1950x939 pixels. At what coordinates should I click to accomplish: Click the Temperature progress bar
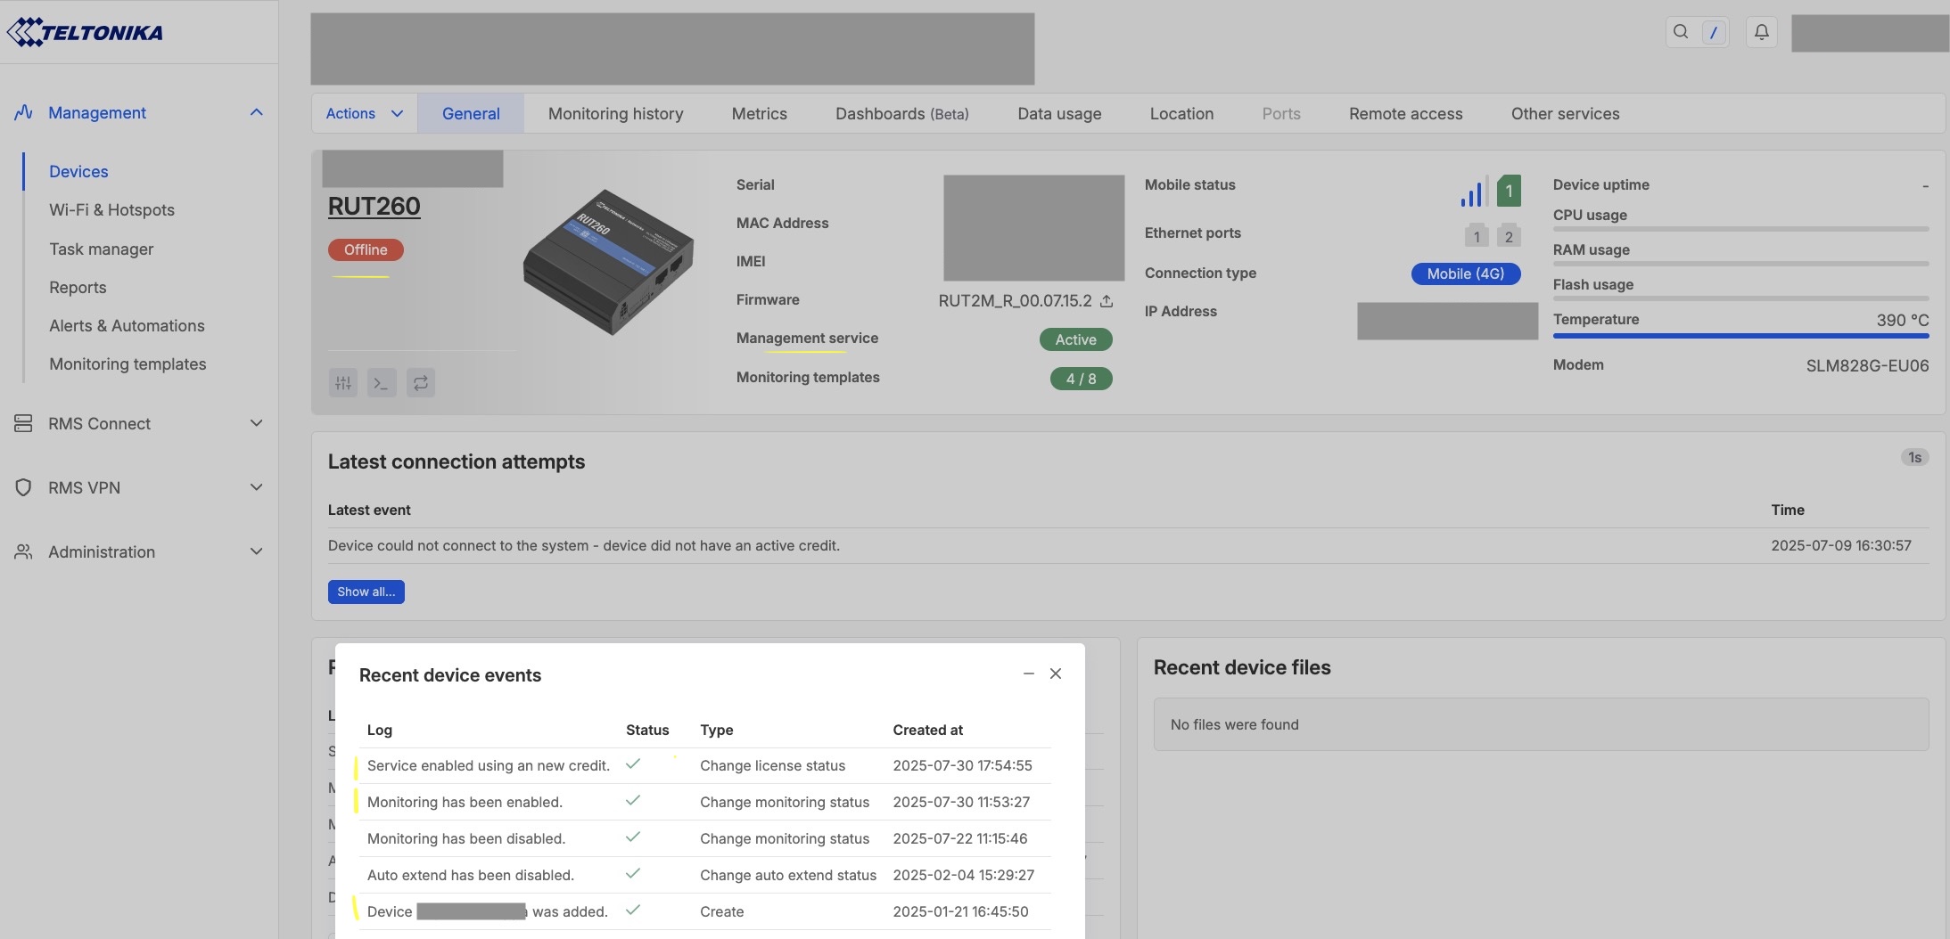point(1741,336)
